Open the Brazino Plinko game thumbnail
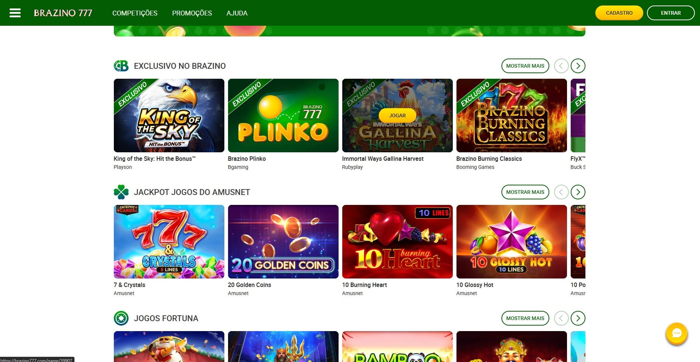 [x=283, y=116]
